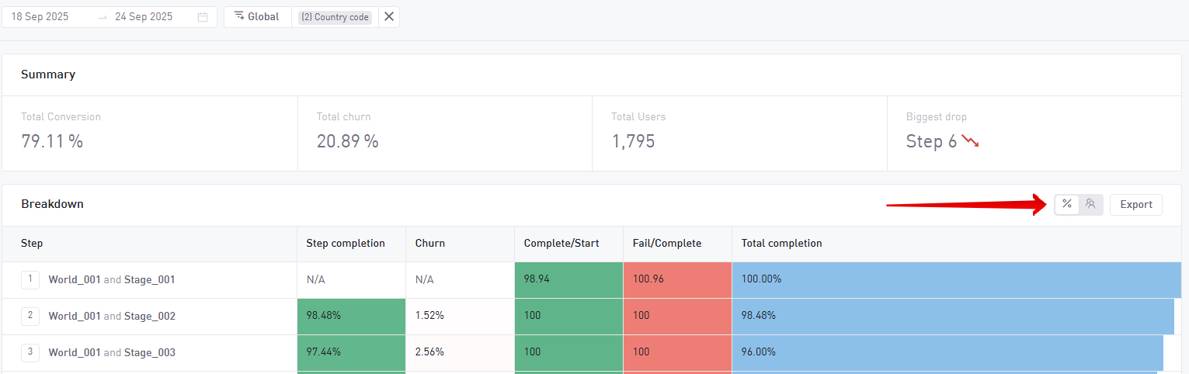Click the Step completion column header
This screenshot has height=374, width=1189.
pos(346,244)
